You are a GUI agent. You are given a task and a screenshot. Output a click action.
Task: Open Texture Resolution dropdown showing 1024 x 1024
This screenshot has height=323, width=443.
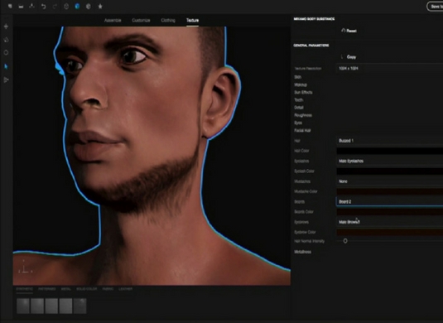point(390,69)
